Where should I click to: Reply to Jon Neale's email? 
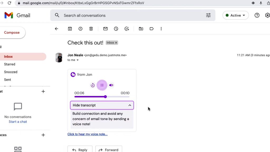click(80, 150)
